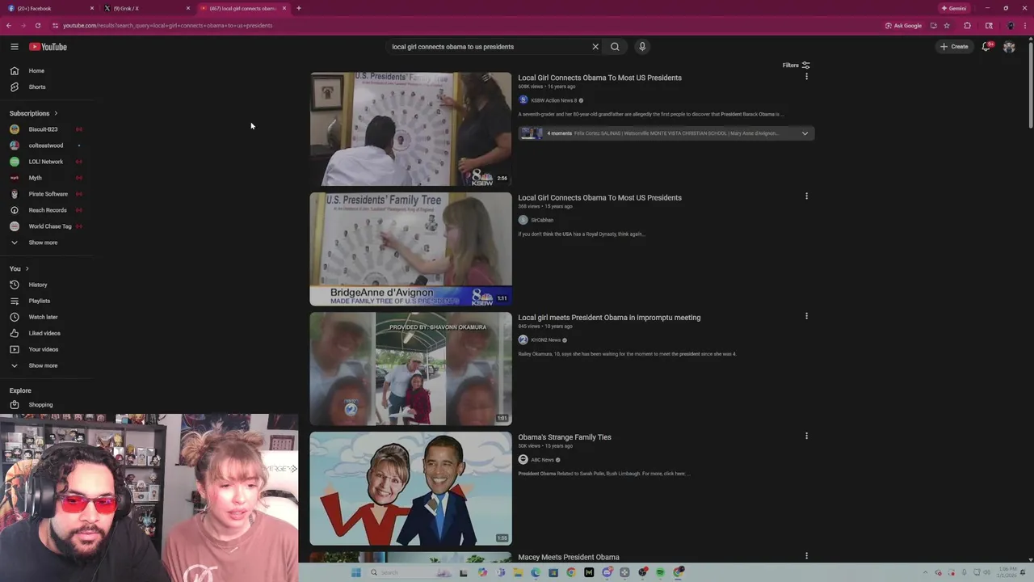Viewport: 1034px width, 582px height.
Task: Start voice search with the microphone
Action: [x=642, y=47]
